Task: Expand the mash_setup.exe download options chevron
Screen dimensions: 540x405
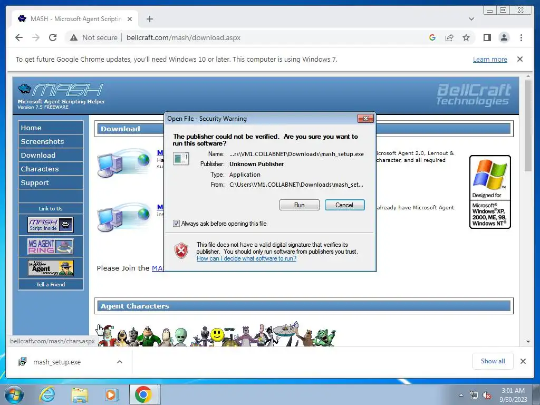Action: pyautogui.click(x=120, y=362)
